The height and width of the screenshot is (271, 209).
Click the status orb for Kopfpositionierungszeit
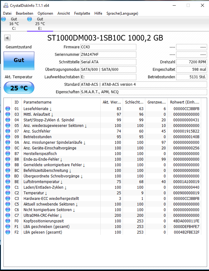pos(8,221)
